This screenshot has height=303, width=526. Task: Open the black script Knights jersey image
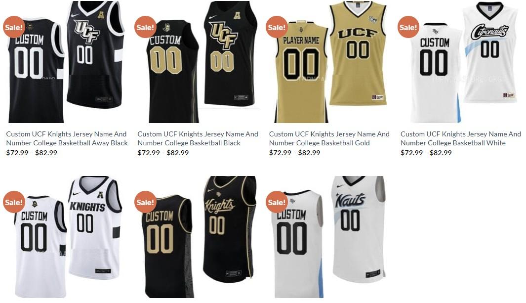click(x=197, y=237)
